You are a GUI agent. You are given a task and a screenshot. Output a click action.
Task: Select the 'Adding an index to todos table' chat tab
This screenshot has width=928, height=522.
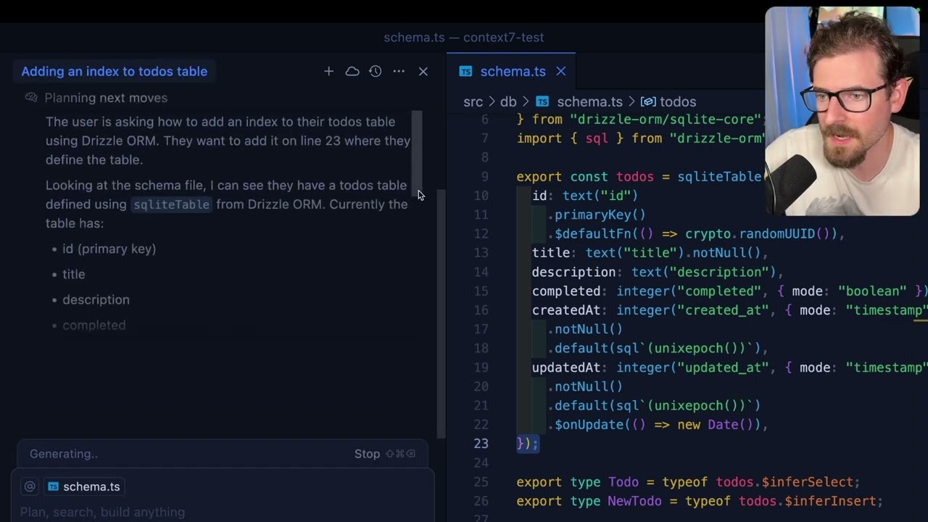114,71
